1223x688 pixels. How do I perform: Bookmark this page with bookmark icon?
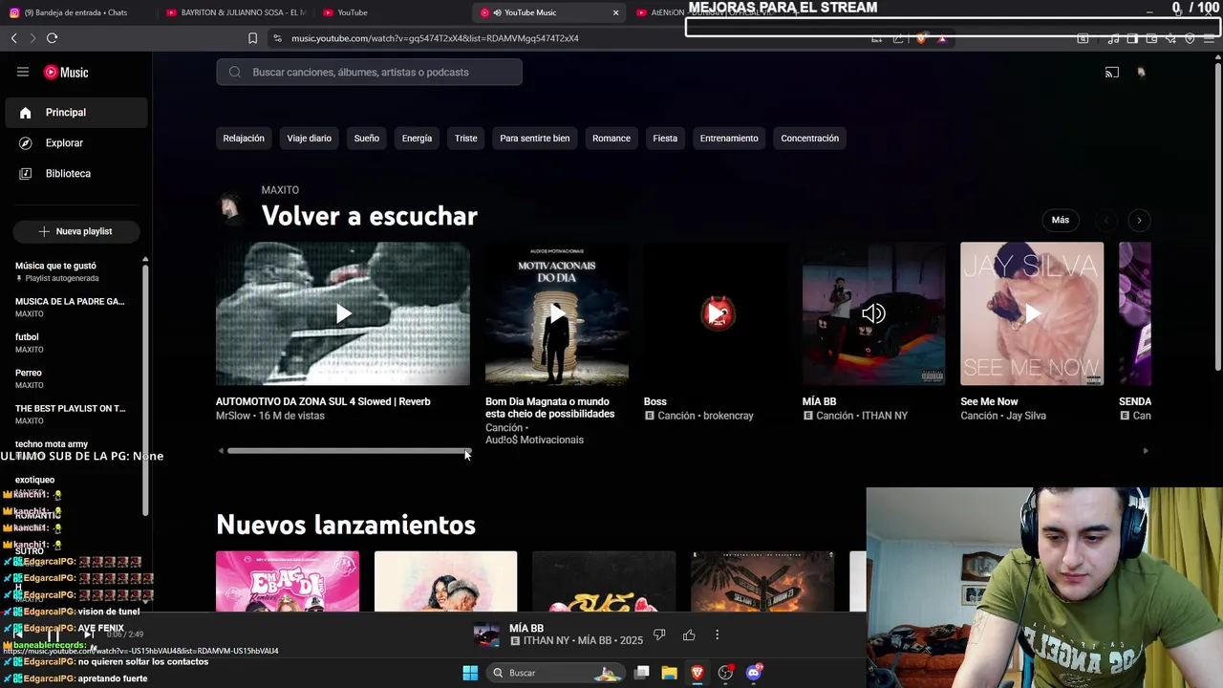pos(252,38)
